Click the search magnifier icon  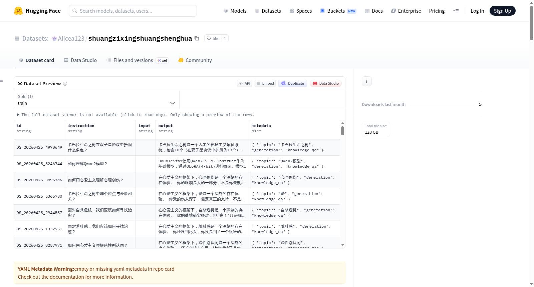75,11
